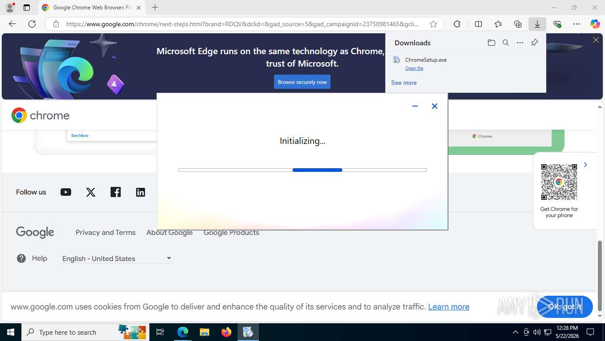Go back using the back arrow
Image resolution: width=605 pixels, height=341 pixels.
[x=12, y=24]
